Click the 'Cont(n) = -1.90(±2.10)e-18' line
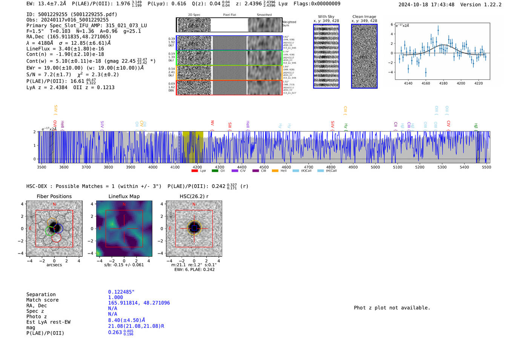Viewport: 528px width, 359px height. 65,54
